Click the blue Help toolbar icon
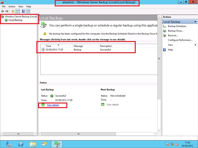Screen dimensions: 198x148 (23, 11)
